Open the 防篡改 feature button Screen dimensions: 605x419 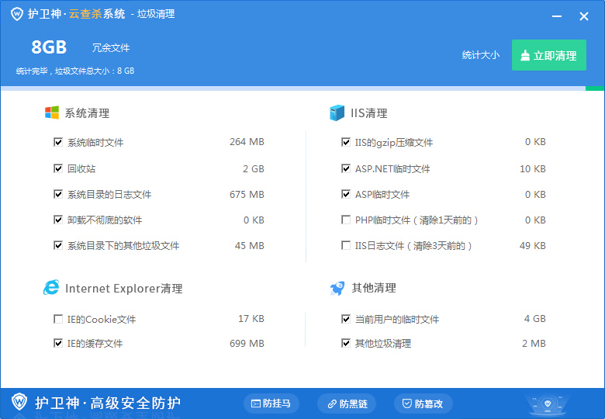[423, 403]
